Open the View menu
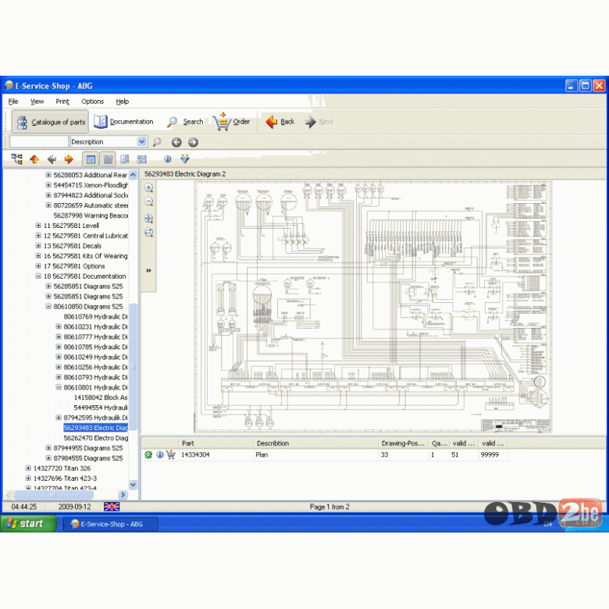609x609 pixels. tap(37, 101)
